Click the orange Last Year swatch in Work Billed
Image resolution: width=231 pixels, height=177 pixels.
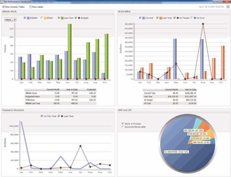[161, 18]
